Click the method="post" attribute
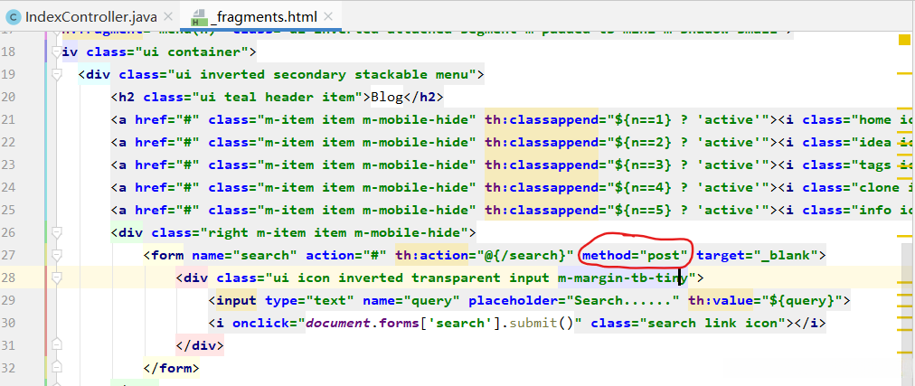Viewport: 915px width, 386px height. 635,256
